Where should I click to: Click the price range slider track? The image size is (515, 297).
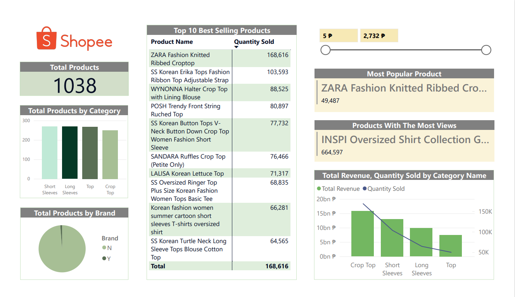tap(406, 50)
